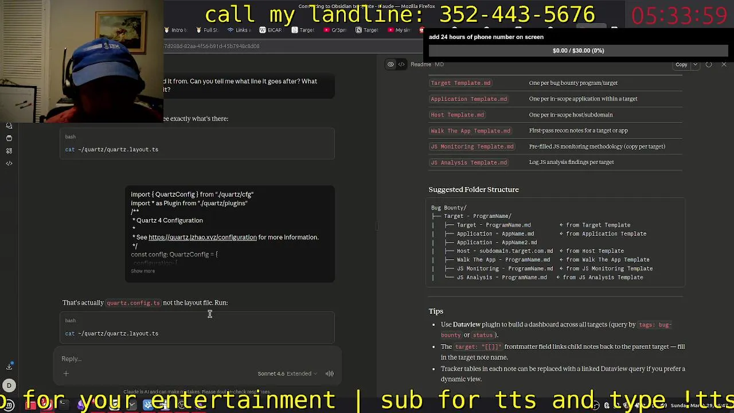734x413 pixels.
Task: Click 'Target Template.md' in the table
Action: pyautogui.click(x=460, y=83)
